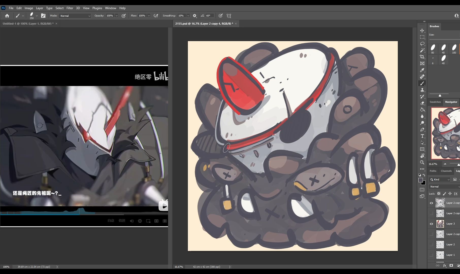Select the Magic Wand tool
The image size is (460, 274).
point(422,50)
